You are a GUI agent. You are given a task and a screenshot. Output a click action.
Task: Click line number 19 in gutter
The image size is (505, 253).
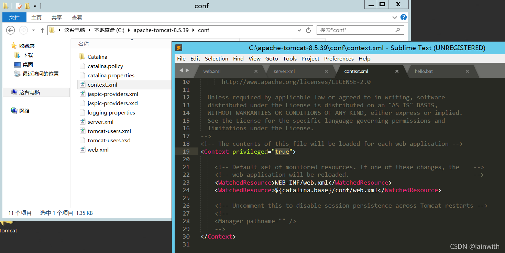pos(186,152)
